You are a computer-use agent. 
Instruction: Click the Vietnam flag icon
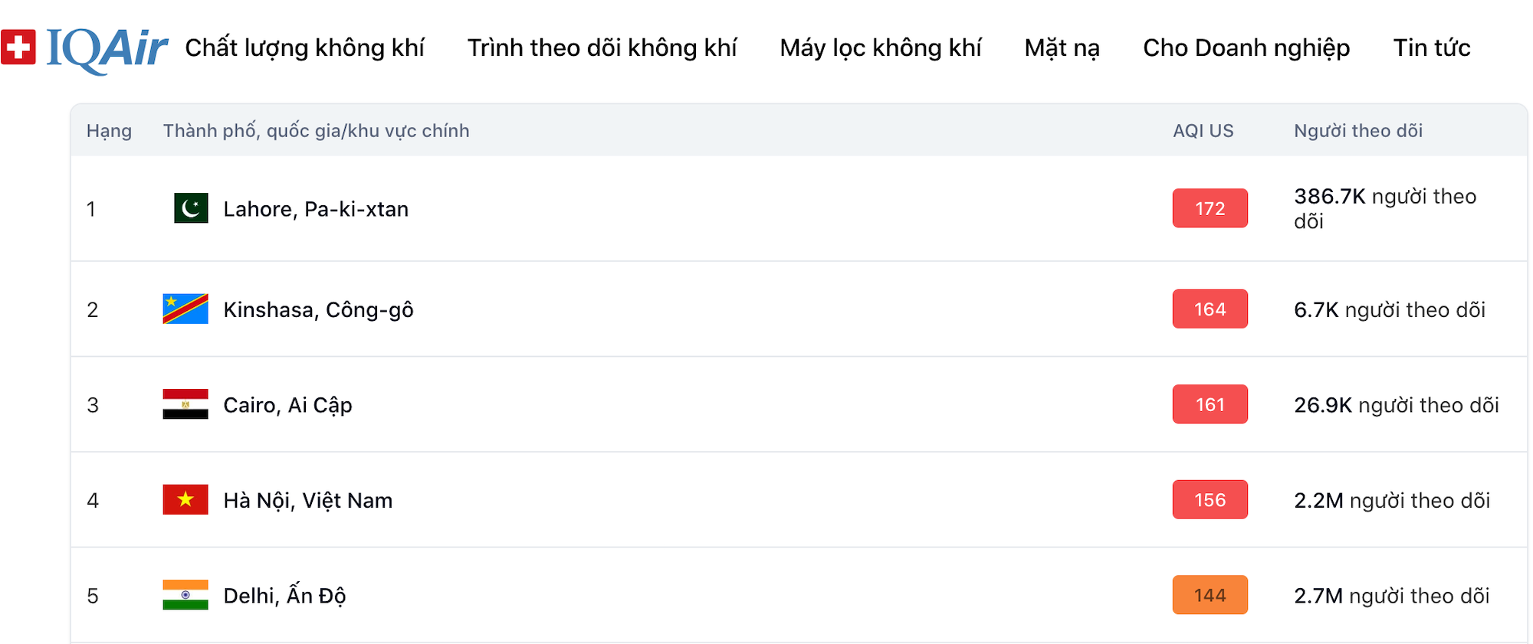(185, 499)
